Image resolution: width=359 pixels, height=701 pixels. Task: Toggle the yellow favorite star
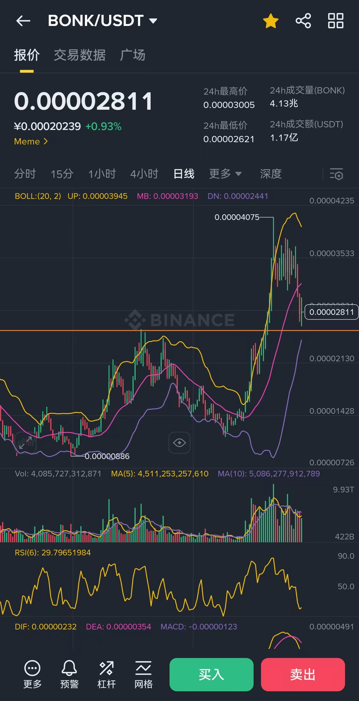[x=270, y=21]
